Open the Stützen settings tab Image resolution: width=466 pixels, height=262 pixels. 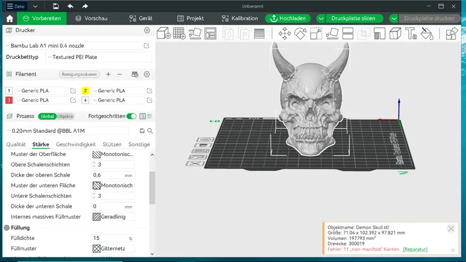click(112, 144)
